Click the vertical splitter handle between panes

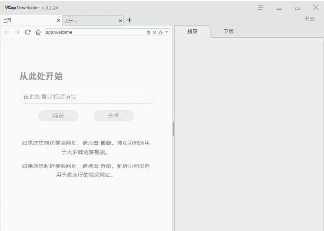pos(173,129)
